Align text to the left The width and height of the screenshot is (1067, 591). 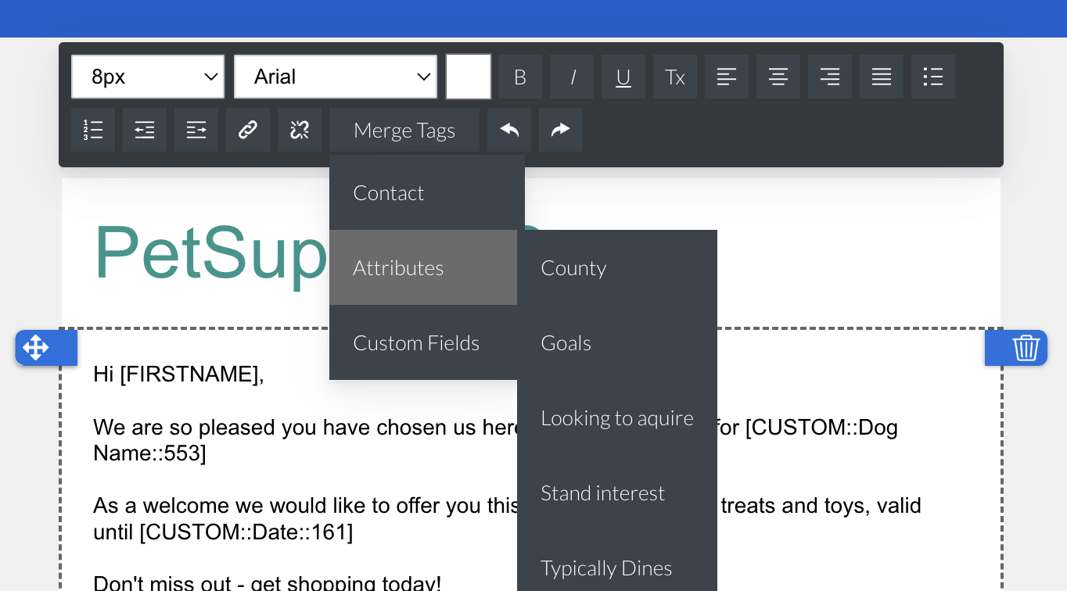click(x=727, y=77)
